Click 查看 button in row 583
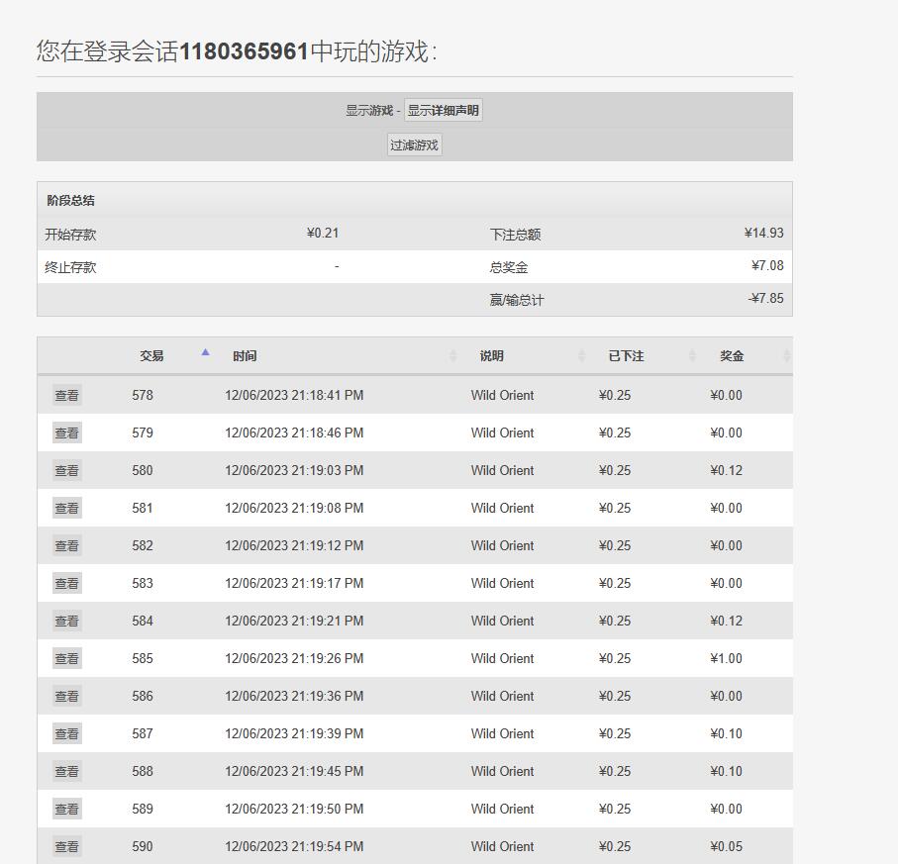The width and height of the screenshot is (898, 864). pos(66,584)
